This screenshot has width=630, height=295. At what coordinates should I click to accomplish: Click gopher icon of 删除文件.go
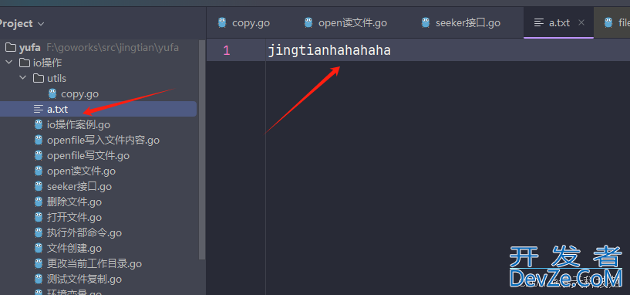tap(39, 202)
